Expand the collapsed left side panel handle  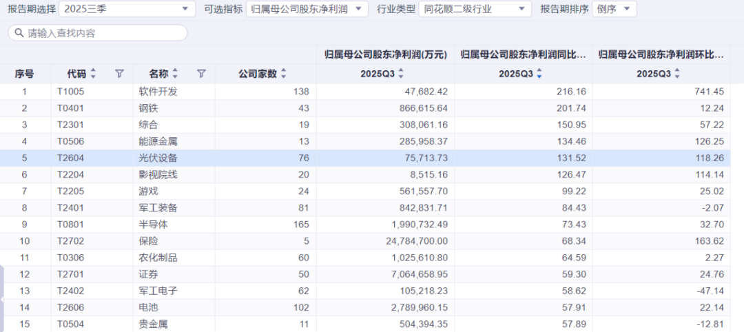tap(2, 299)
